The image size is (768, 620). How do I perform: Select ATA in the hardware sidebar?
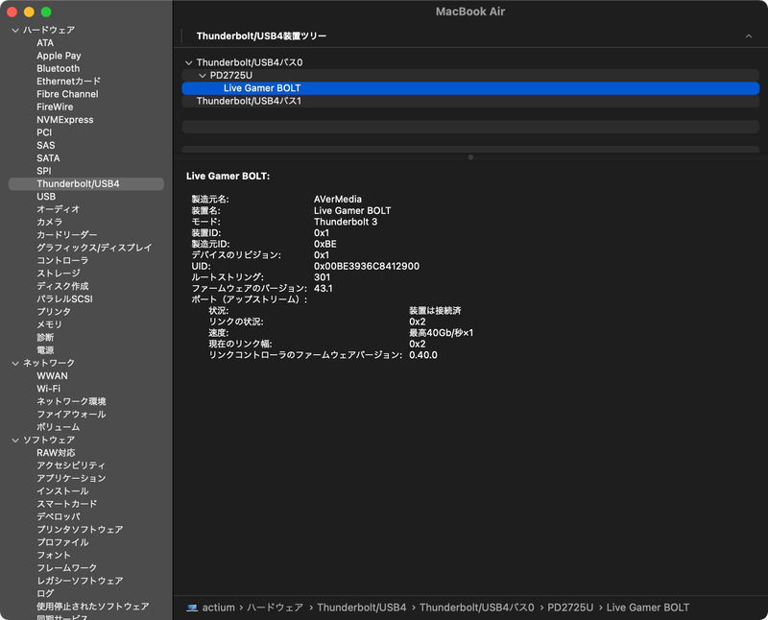[x=44, y=42]
